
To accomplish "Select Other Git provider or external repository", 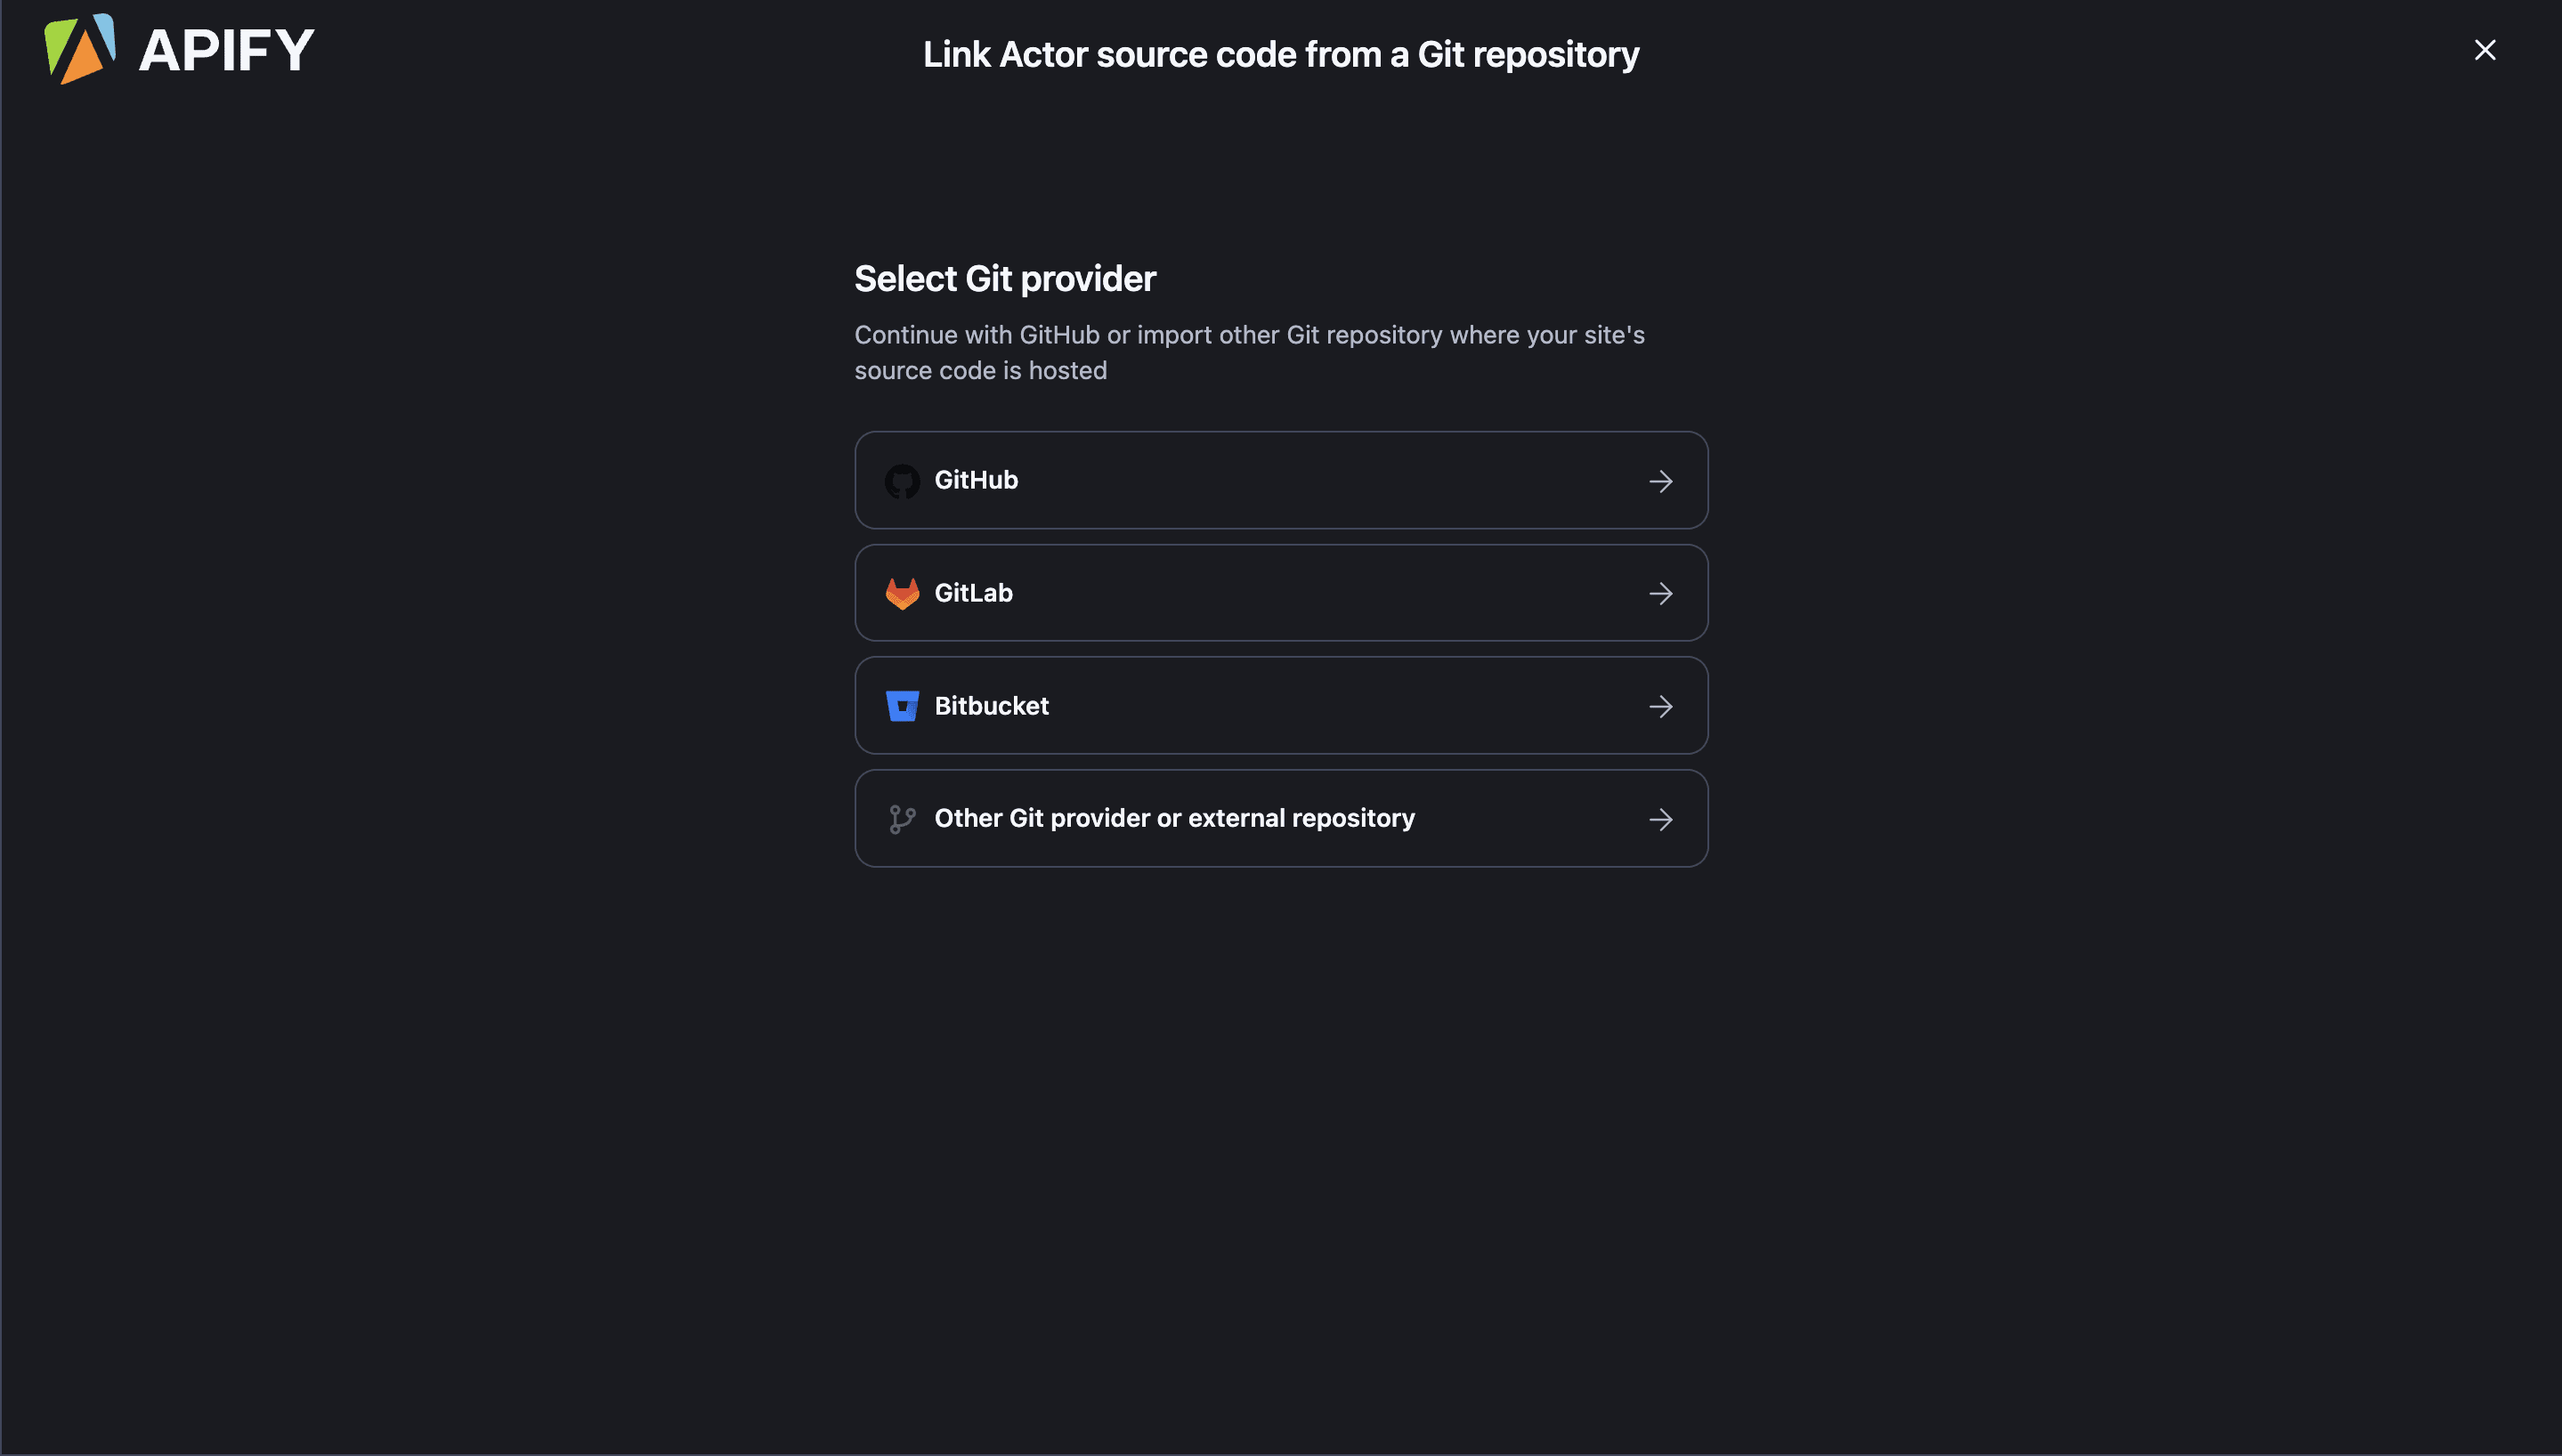I will 1280,818.
